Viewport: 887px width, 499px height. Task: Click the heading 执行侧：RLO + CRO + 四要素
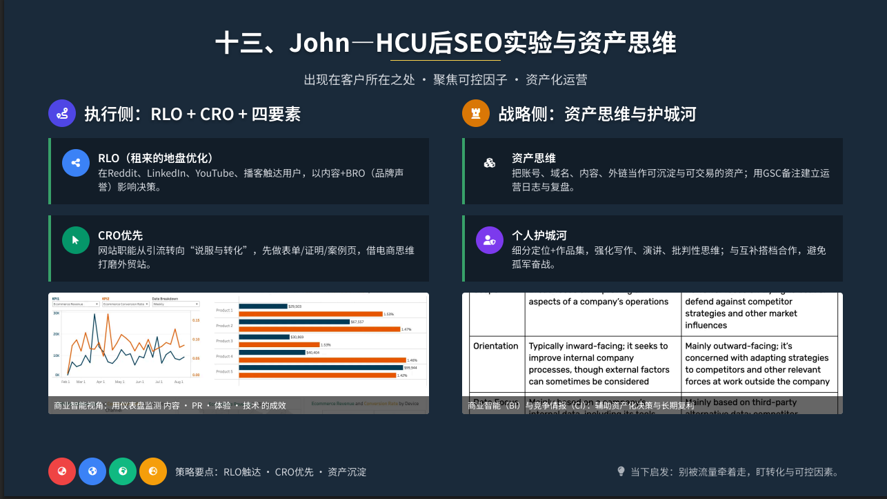(x=192, y=114)
